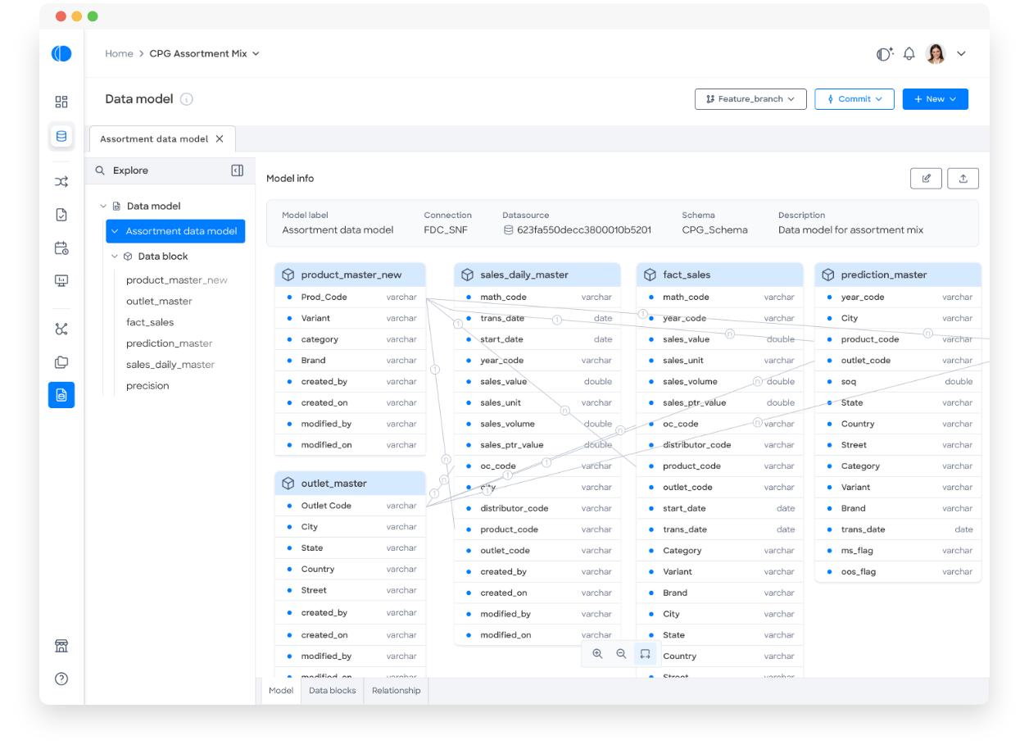This screenshot has height=754, width=1029.
Task: Click distributor_code field in fact_sales
Action: [720, 445]
